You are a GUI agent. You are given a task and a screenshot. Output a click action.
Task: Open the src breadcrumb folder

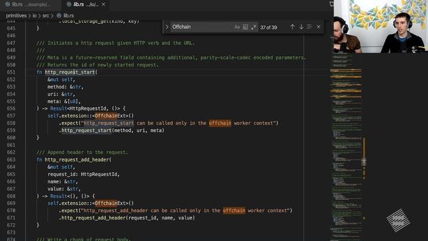[x=46, y=15]
